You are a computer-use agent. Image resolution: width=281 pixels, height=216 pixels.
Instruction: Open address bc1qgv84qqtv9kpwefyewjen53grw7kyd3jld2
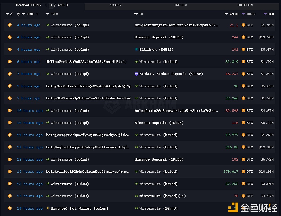[x=88, y=135]
